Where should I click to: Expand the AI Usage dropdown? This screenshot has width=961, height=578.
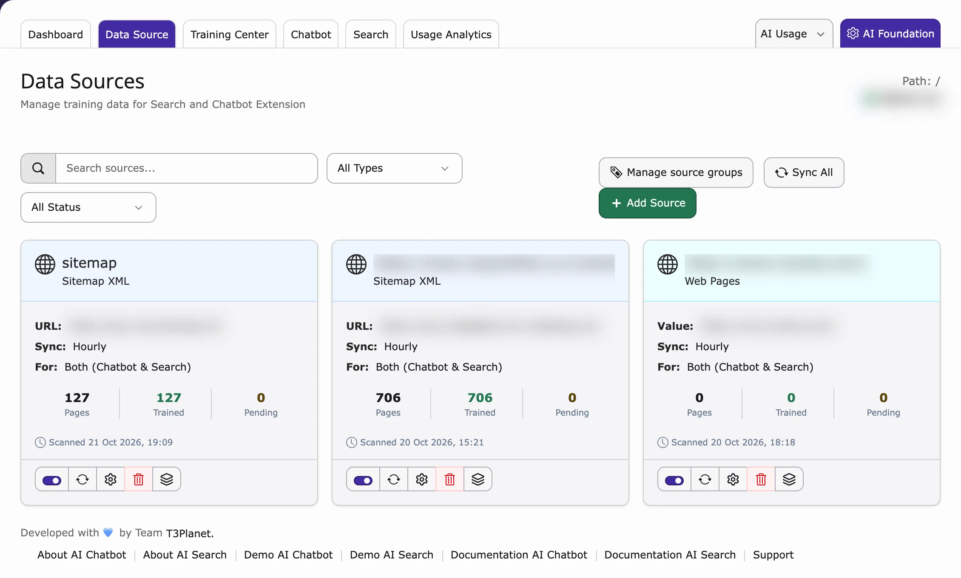[x=794, y=34]
